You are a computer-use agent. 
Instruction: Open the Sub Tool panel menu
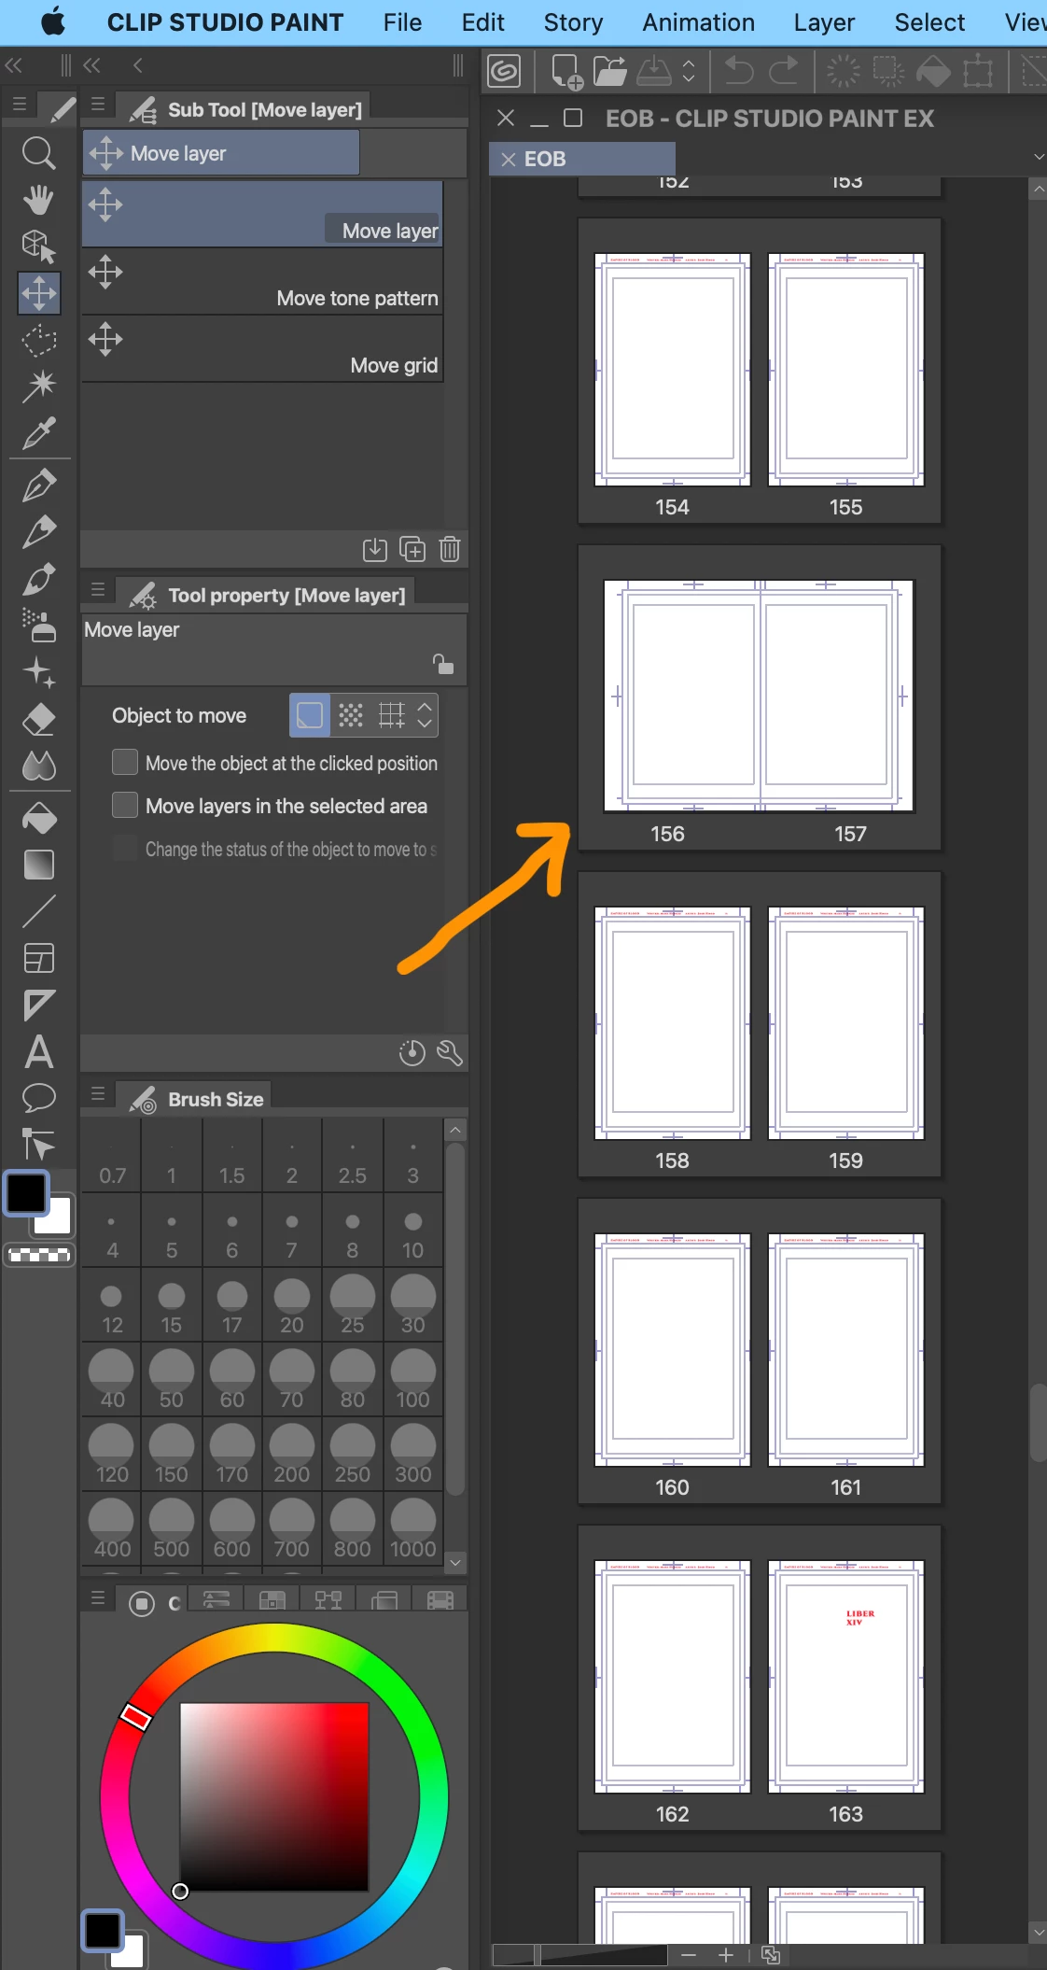click(x=98, y=105)
